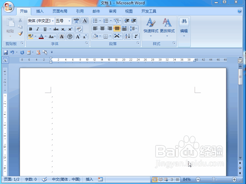Click the sort A-Z icon

128,36
